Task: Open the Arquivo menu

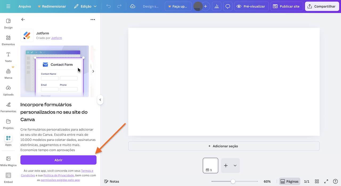Action: pyautogui.click(x=25, y=6)
